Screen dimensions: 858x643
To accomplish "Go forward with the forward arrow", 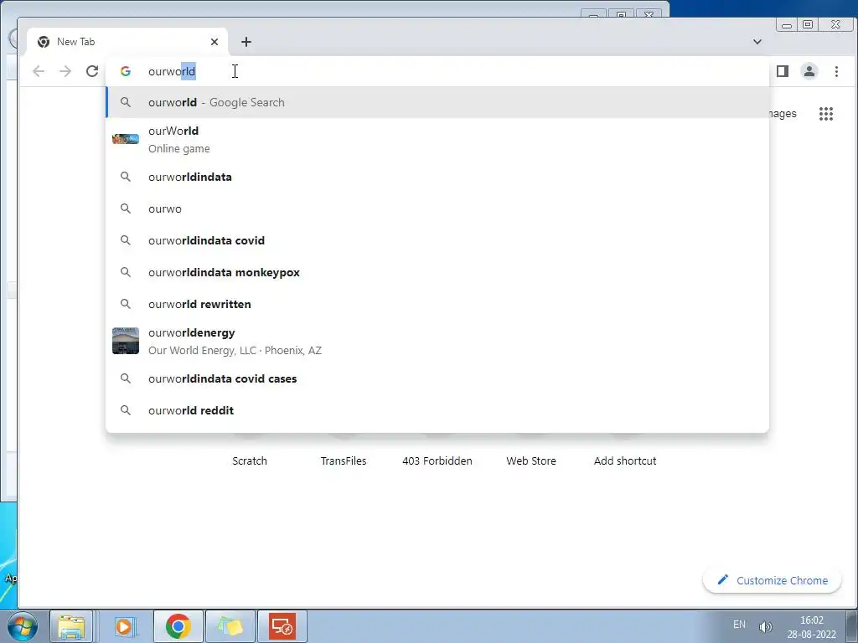I will [x=65, y=71].
